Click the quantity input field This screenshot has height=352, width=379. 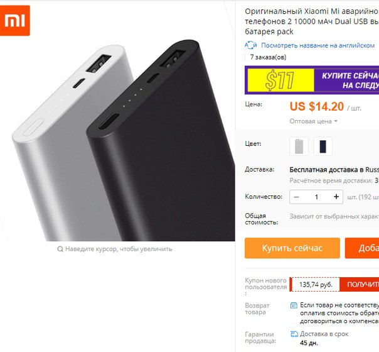tap(316, 197)
